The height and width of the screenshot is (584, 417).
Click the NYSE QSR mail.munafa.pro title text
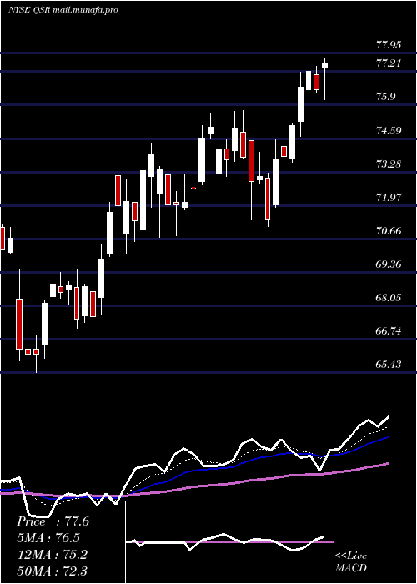click(x=63, y=10)
